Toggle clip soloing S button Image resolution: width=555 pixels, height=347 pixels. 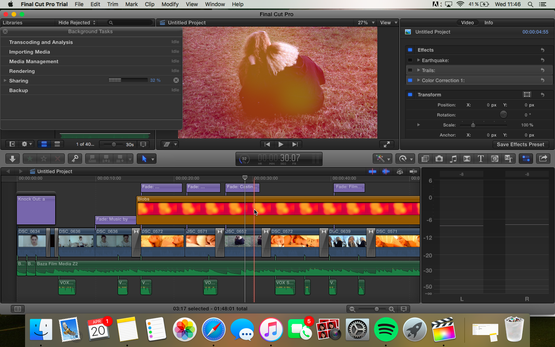tap(400, 172)
